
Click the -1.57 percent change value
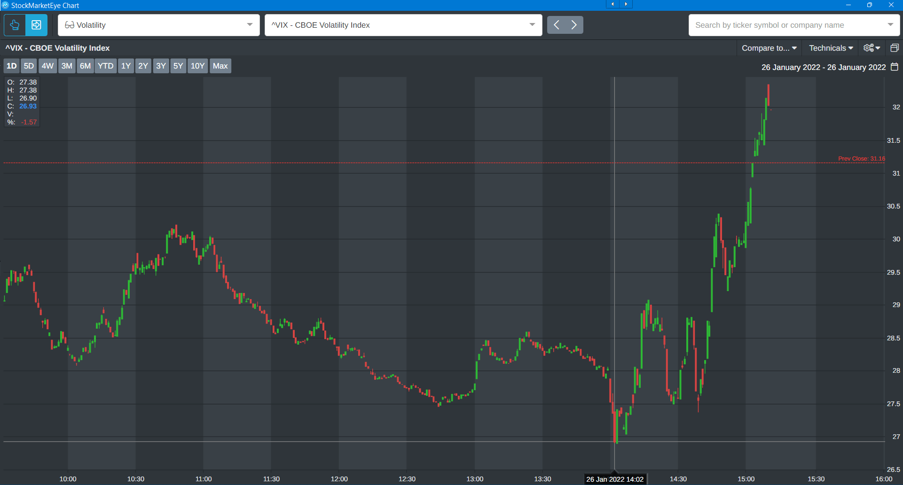(x=29, y=122)
